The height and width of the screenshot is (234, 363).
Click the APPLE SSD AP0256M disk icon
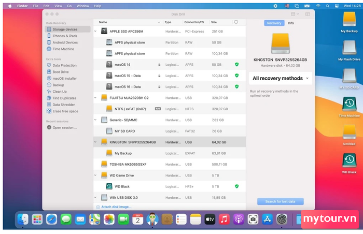point(104,31)
